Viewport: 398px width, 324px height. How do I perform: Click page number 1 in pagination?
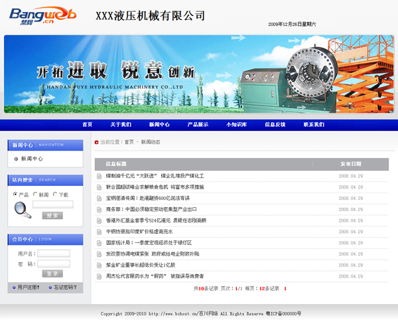(285, 289)
